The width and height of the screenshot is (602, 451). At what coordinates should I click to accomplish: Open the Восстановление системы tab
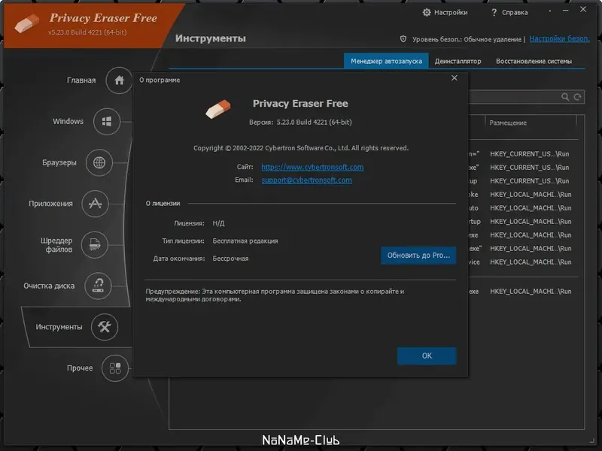[x=536, y=62]
